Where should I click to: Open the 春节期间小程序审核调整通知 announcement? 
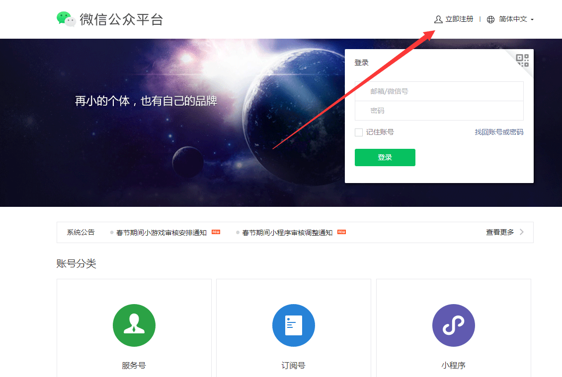click(x=287, y=233)
